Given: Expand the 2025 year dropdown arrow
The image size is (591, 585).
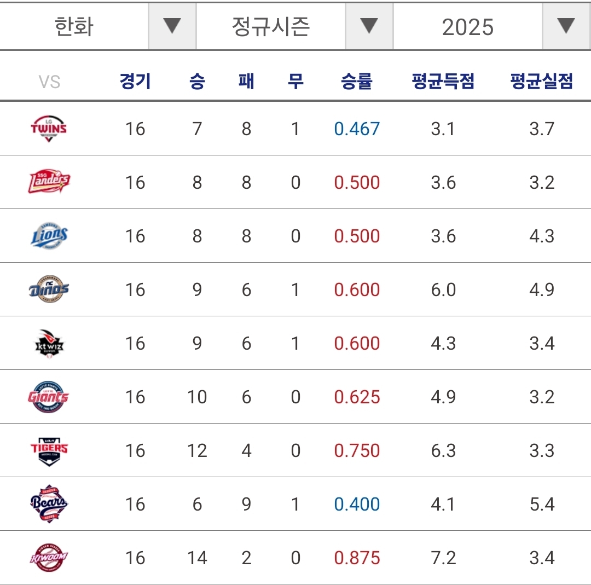Looking at the screenshot, I should (x=566, y=26).
